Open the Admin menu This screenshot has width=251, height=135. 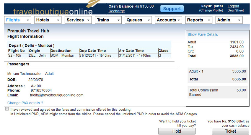click(229, 20)
